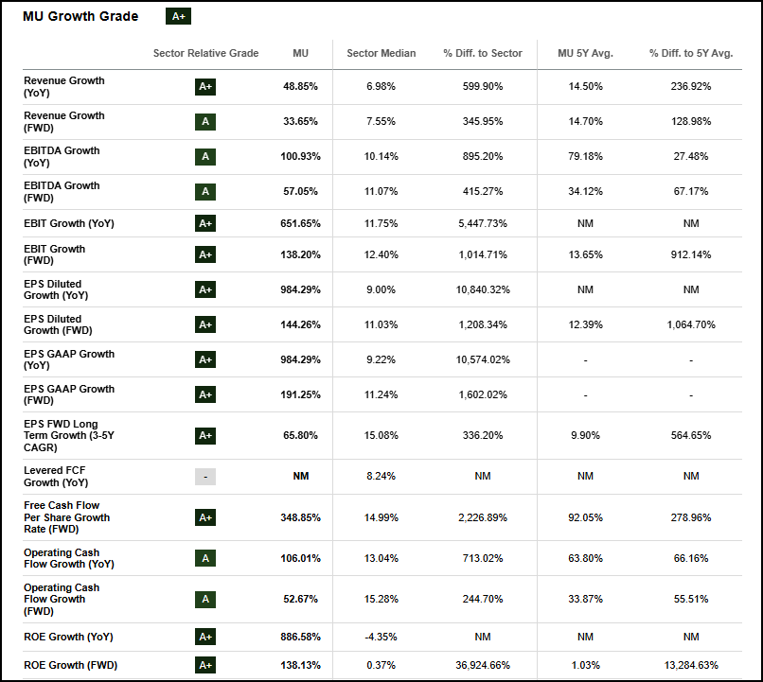Click the A+ grade badge for ROE Growth (FWD)

[x=205, y=665]
